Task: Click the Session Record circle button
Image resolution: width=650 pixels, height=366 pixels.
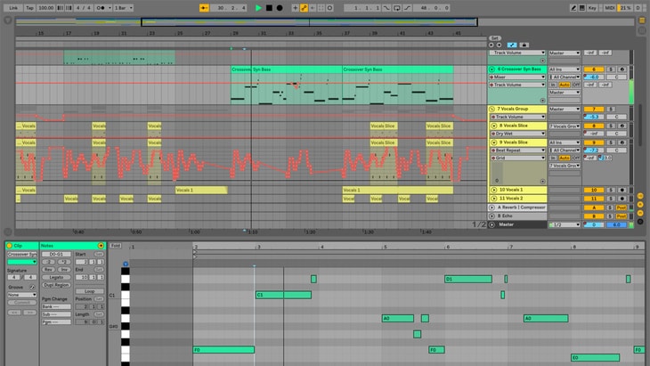Action: [x=330, y=8]
